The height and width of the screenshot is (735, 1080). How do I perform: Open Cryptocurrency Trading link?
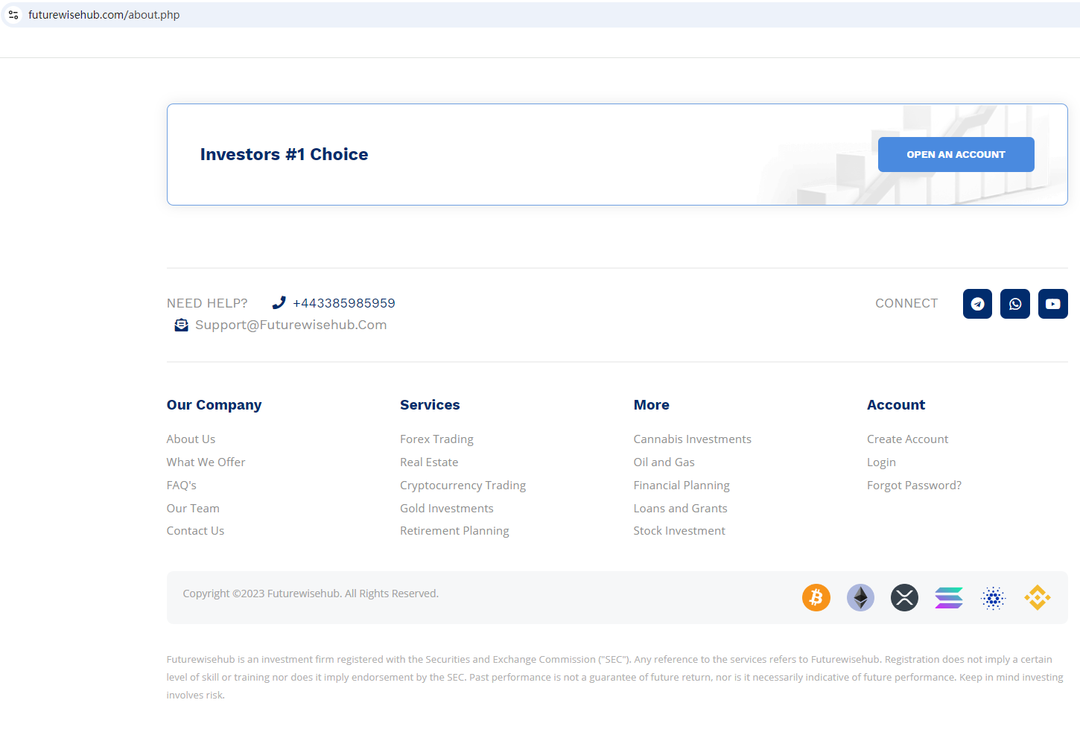pos(463,486)
